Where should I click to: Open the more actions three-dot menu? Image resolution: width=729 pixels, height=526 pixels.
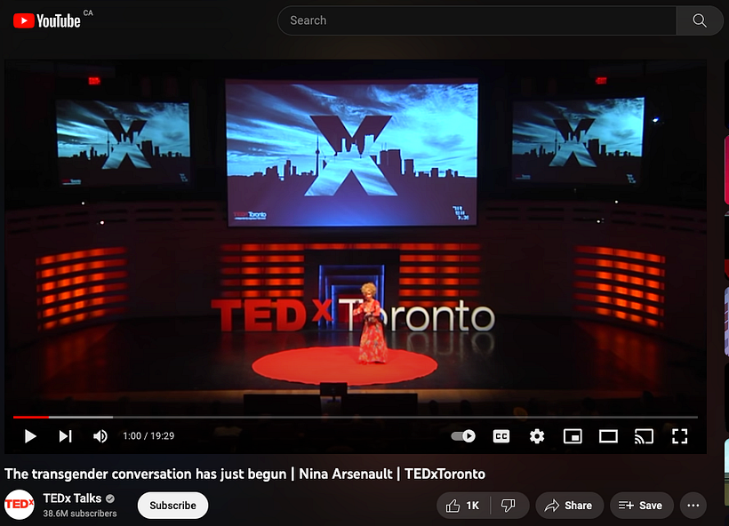click(x=693, y=505)
